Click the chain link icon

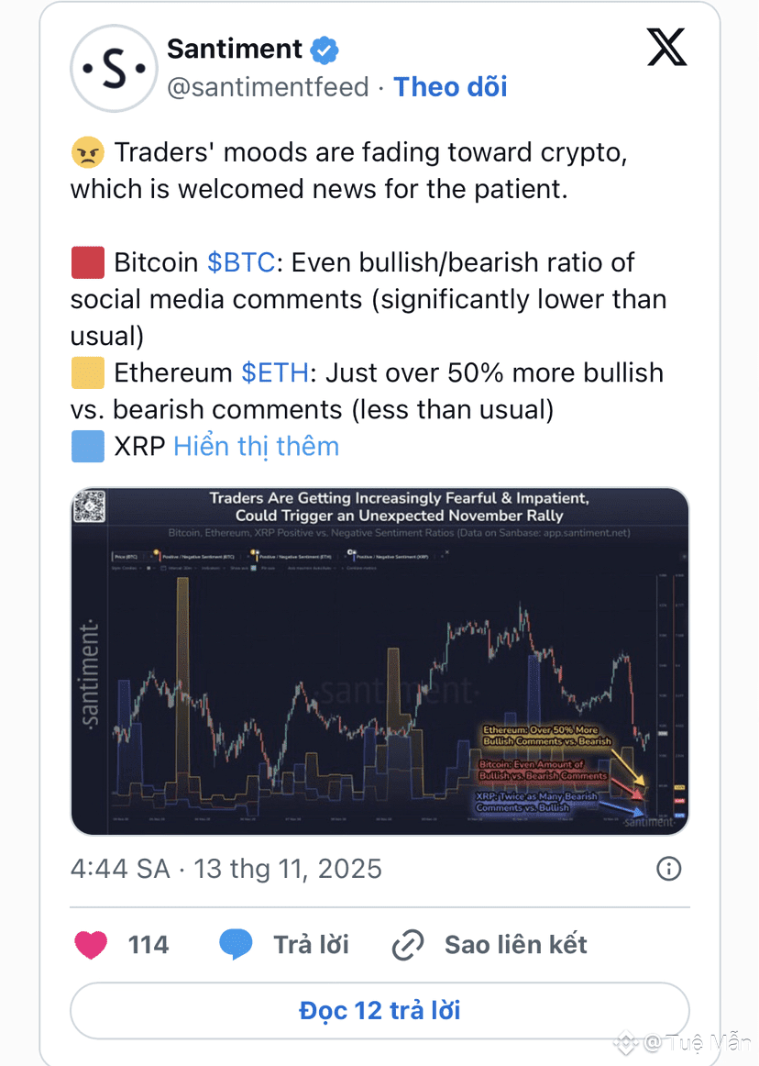point(407,945)
